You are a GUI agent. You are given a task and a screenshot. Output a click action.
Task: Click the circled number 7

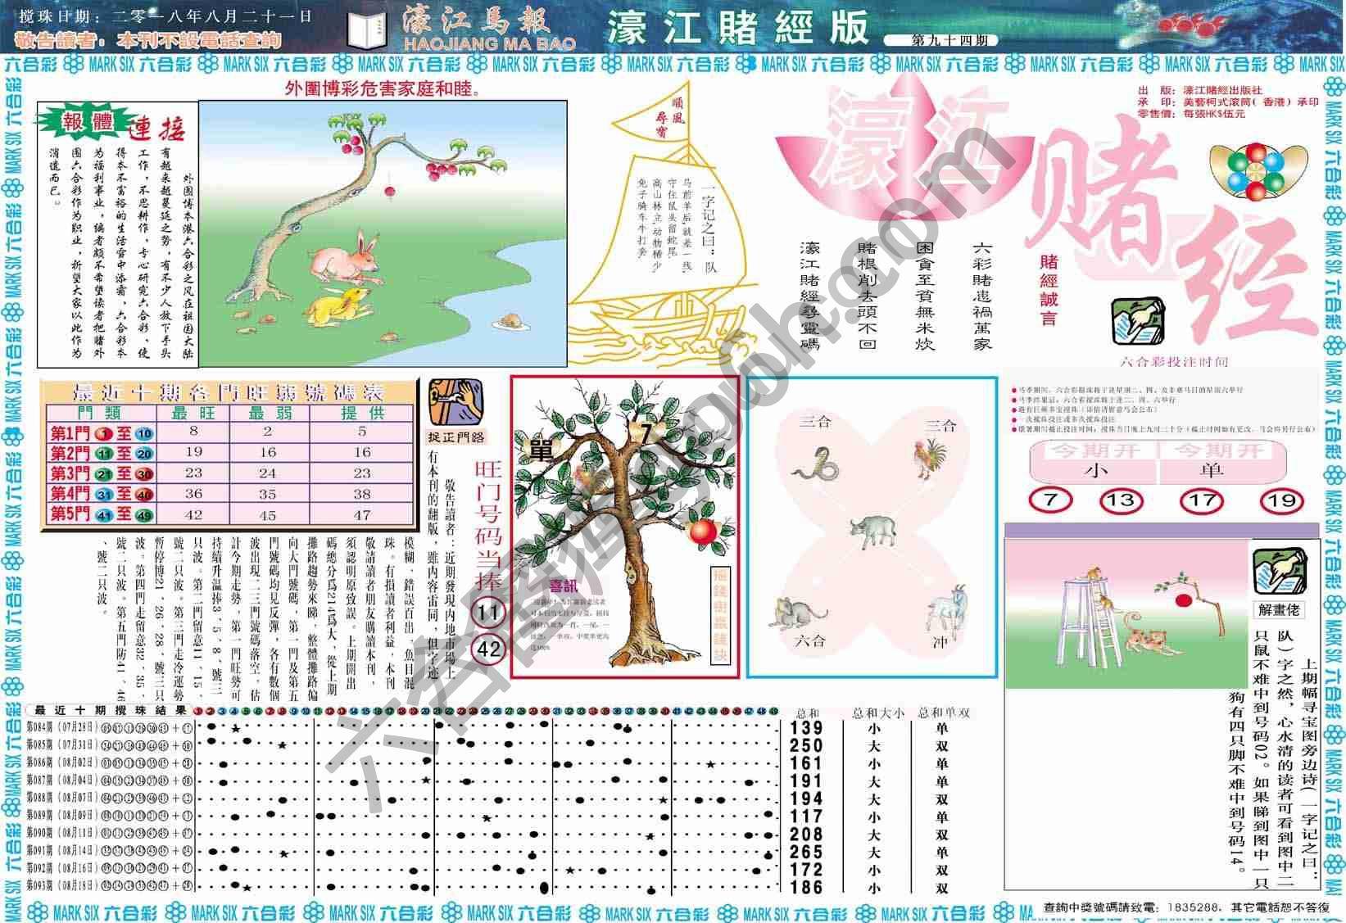(1050, 500)
